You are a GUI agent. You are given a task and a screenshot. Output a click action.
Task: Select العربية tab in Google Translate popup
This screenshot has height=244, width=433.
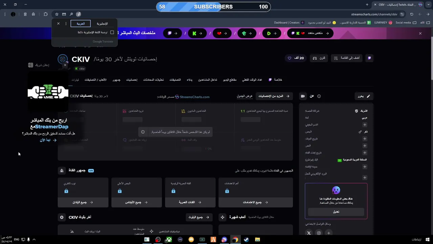click(x=81, y=24)
